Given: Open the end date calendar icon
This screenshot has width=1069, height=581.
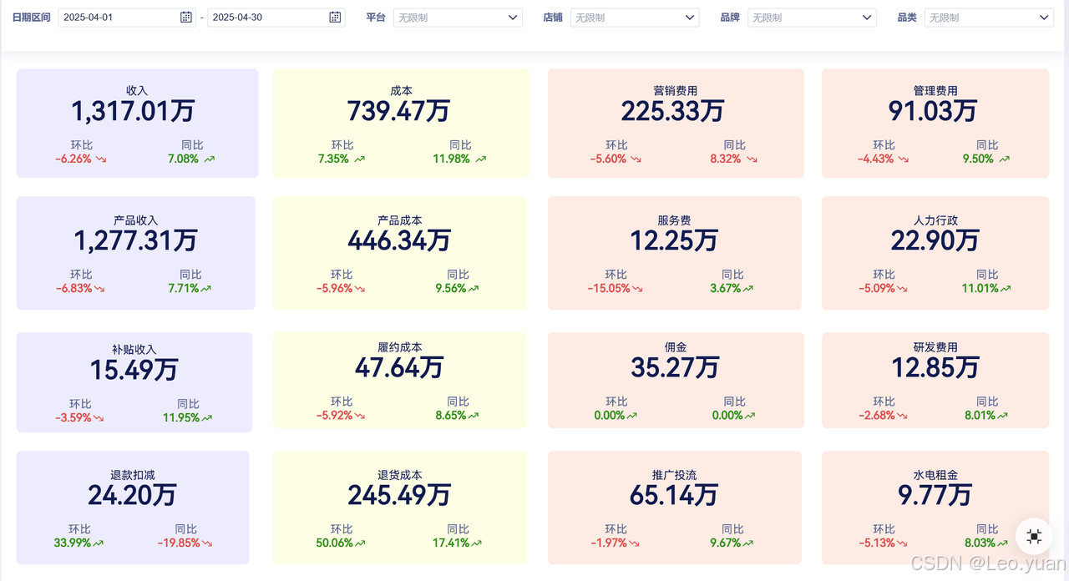Looking at the screenshot, I should coord(335,17).
